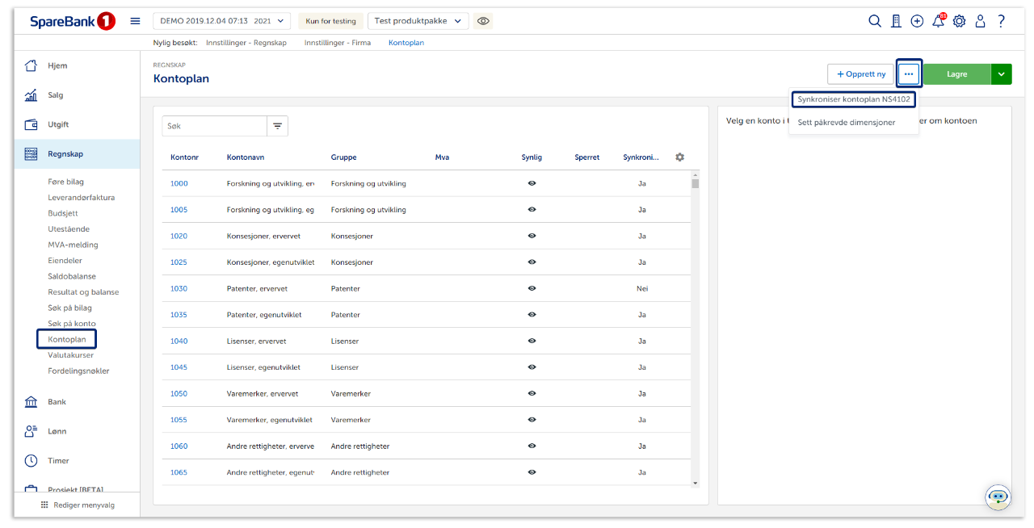Select Synkroniser kontoplan NS4102 menu item
This screenshot has height=528, width=1034.
(x=853, y=99)
